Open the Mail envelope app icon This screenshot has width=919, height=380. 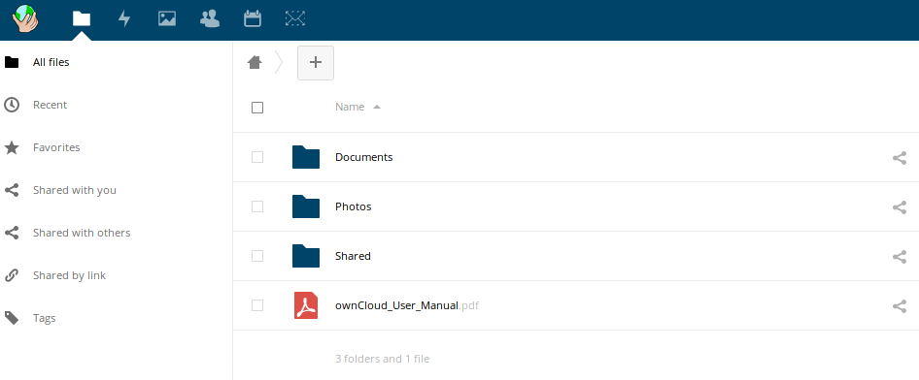pyautogui.click(x=295, y=18)
